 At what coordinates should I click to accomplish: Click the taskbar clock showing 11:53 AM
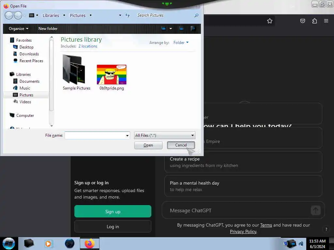pos(317,241)
